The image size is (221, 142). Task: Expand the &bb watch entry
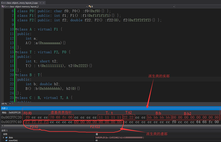point(4,137)
